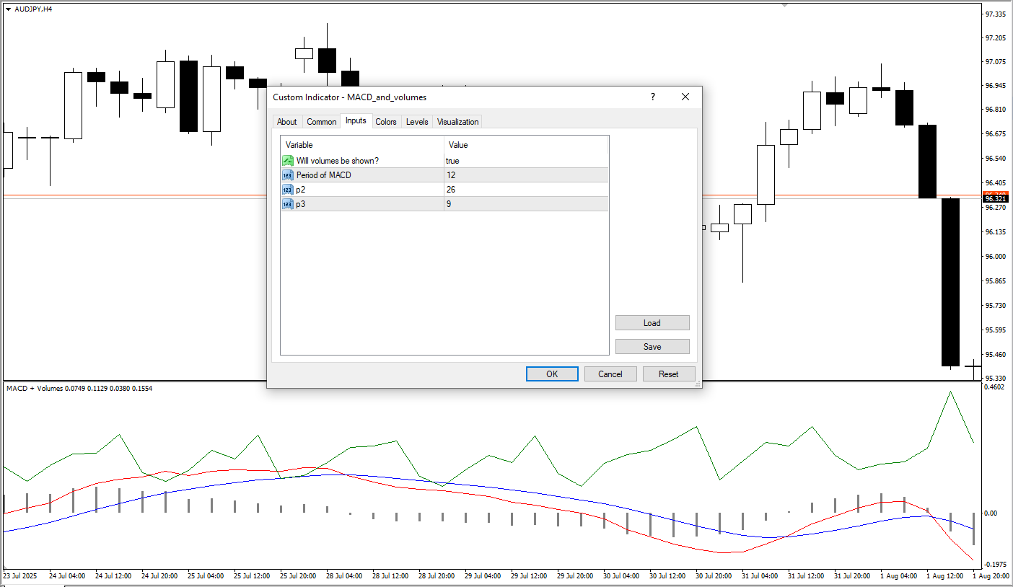Click the 'Period of MACD' row label

point(324,175)
